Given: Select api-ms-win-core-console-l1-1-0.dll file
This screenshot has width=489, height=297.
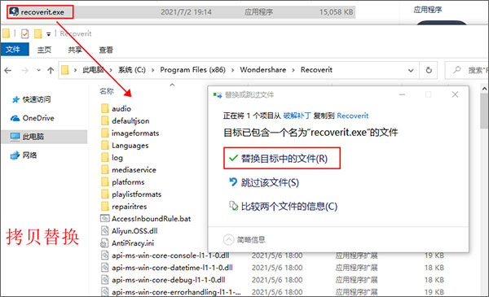Looking at the screenshot, I should tap(165, 256).
